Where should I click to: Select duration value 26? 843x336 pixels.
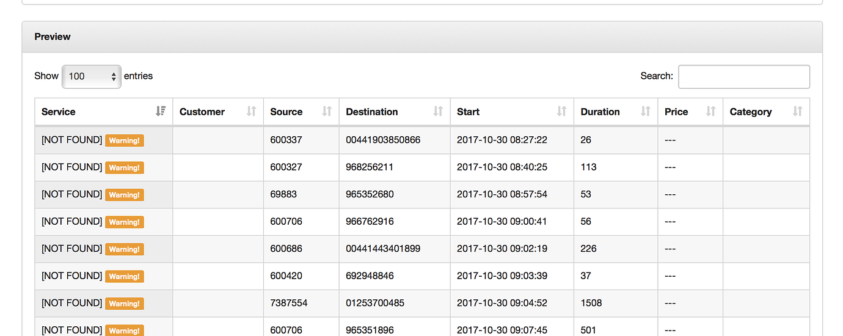pos(586,140)
